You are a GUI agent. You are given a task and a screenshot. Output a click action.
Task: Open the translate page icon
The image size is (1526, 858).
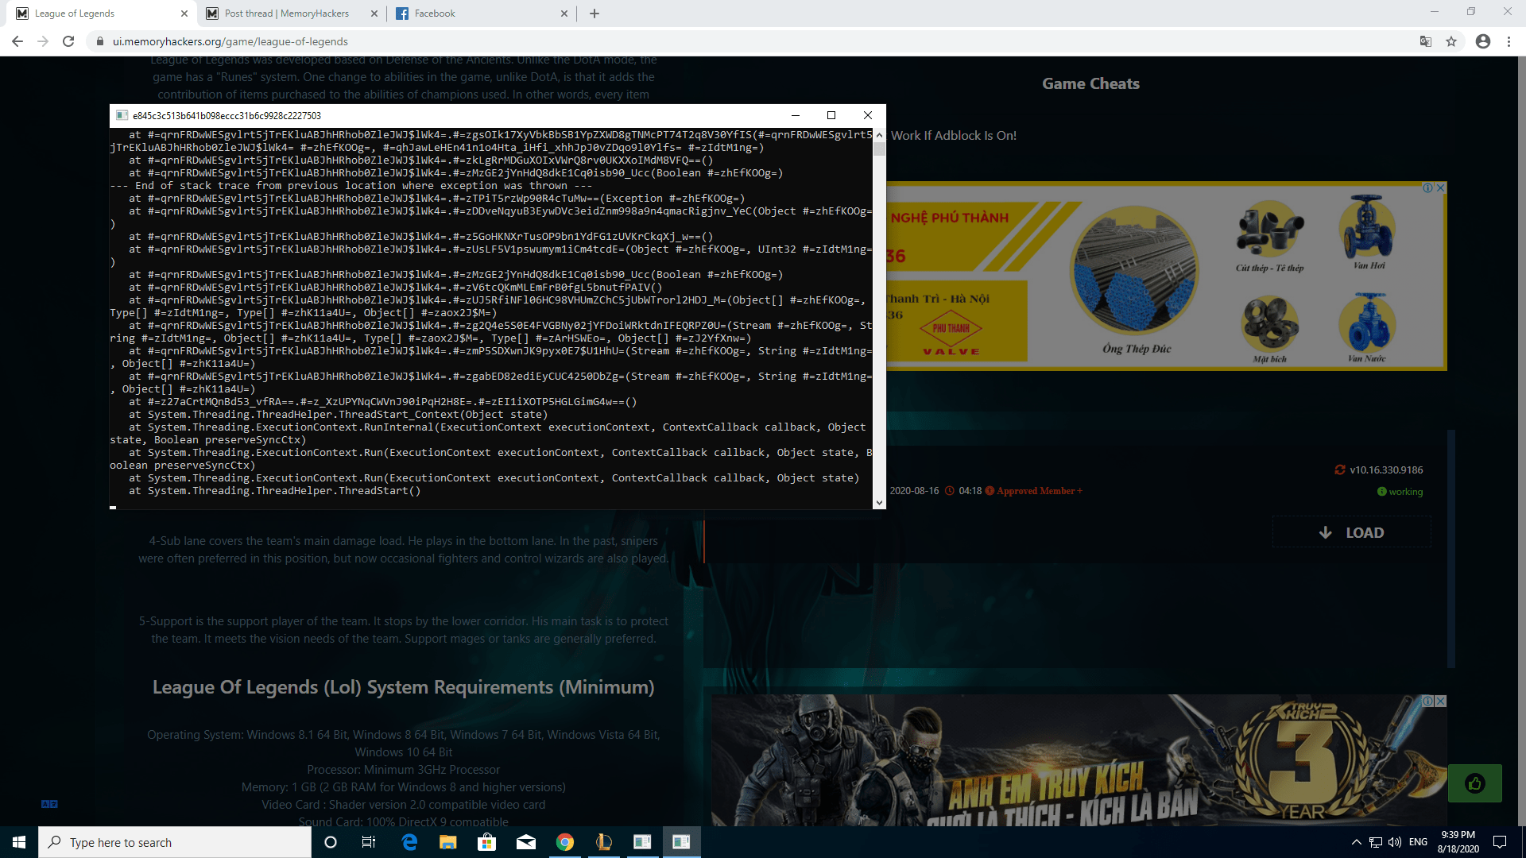point(1426,41)
